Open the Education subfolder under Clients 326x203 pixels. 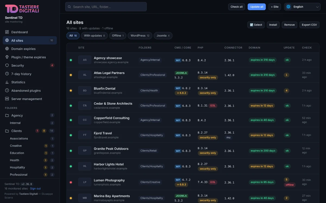pos(30,153)
